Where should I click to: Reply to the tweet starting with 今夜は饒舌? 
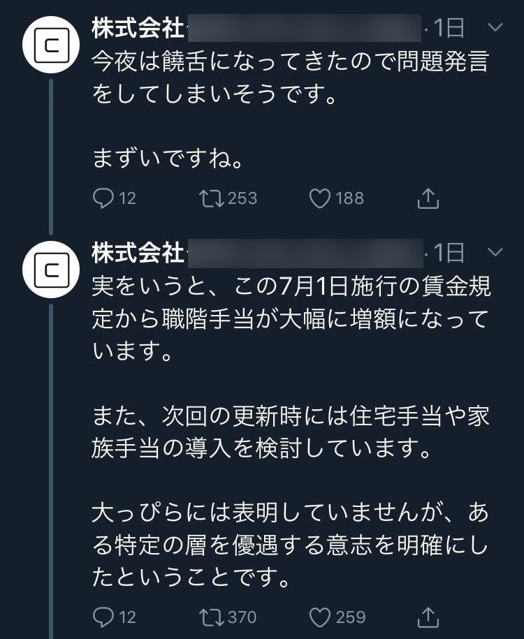[103, 199]
